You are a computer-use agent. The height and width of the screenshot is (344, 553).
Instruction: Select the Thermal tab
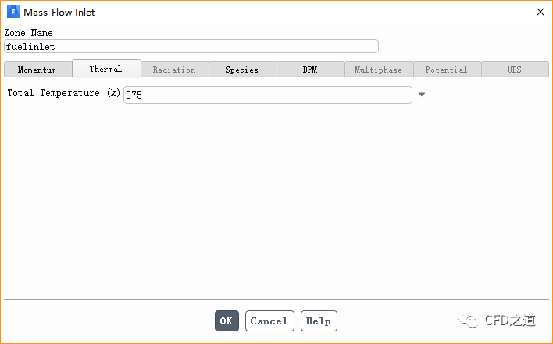point(106,69)
